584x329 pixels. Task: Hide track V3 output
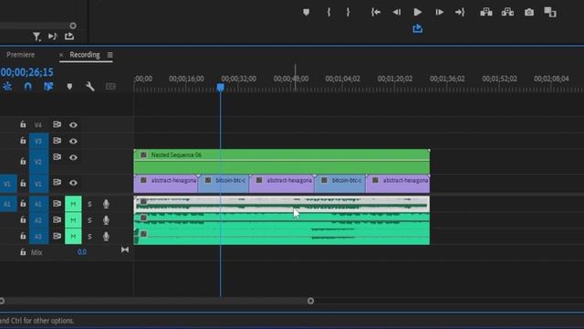[73, 142]
